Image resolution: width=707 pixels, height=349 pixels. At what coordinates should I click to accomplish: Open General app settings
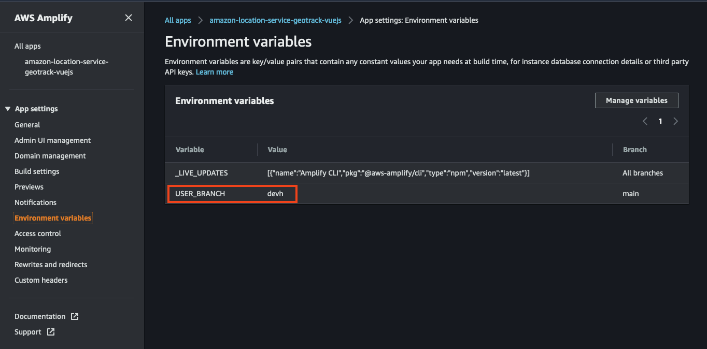coord(27,125)
